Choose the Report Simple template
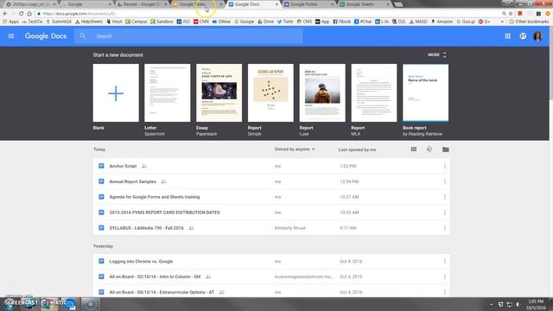553x311 pixels. 270,93
